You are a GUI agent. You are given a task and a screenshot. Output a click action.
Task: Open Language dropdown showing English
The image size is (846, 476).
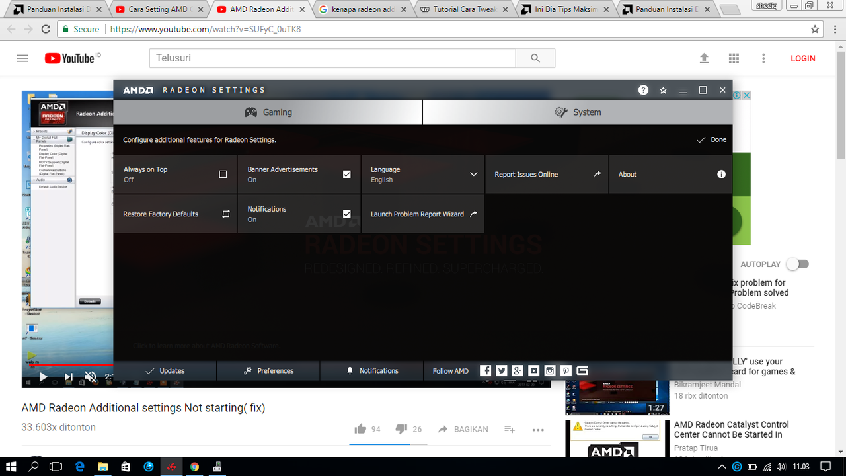[x=423, y=175]
